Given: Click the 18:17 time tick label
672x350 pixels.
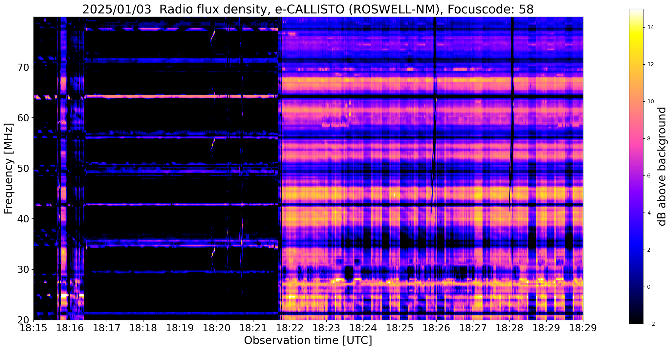Looking at the screenshot, I should (107, 328).
